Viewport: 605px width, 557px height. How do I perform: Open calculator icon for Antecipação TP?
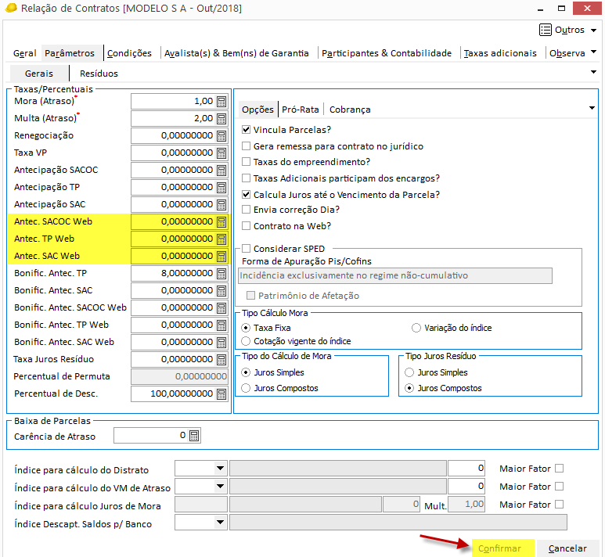[221, 188]
